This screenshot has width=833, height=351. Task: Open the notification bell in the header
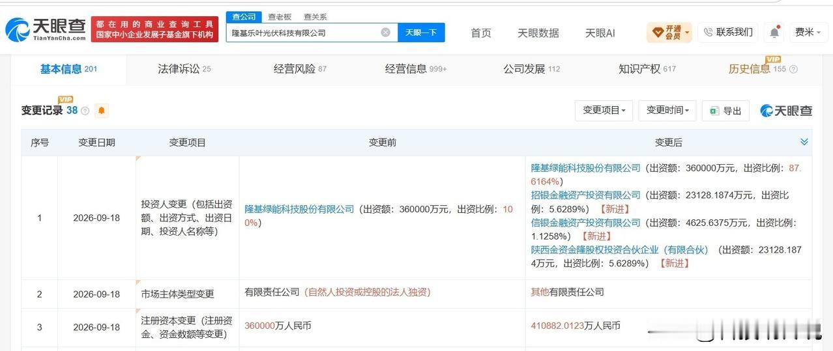click(x=774, y=32)
